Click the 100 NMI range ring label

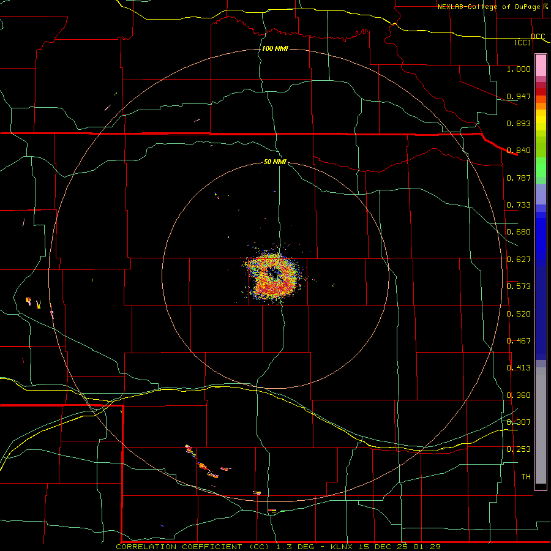[275, 48]
